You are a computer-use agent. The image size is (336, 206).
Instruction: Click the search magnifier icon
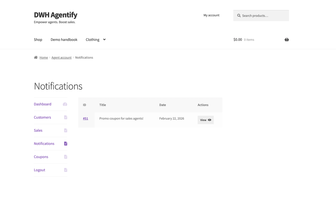click(x=239, y=16)
